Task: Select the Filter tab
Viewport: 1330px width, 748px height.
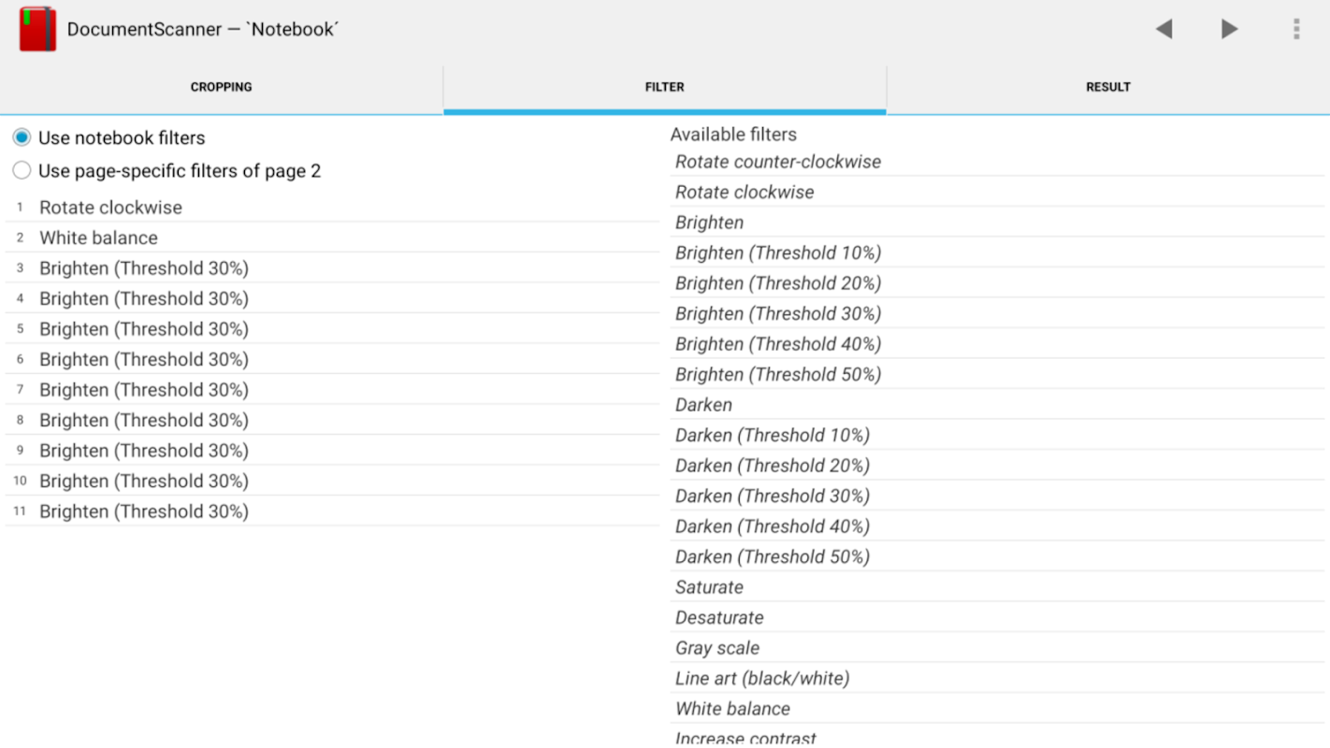Action: (x=665, y=87)
